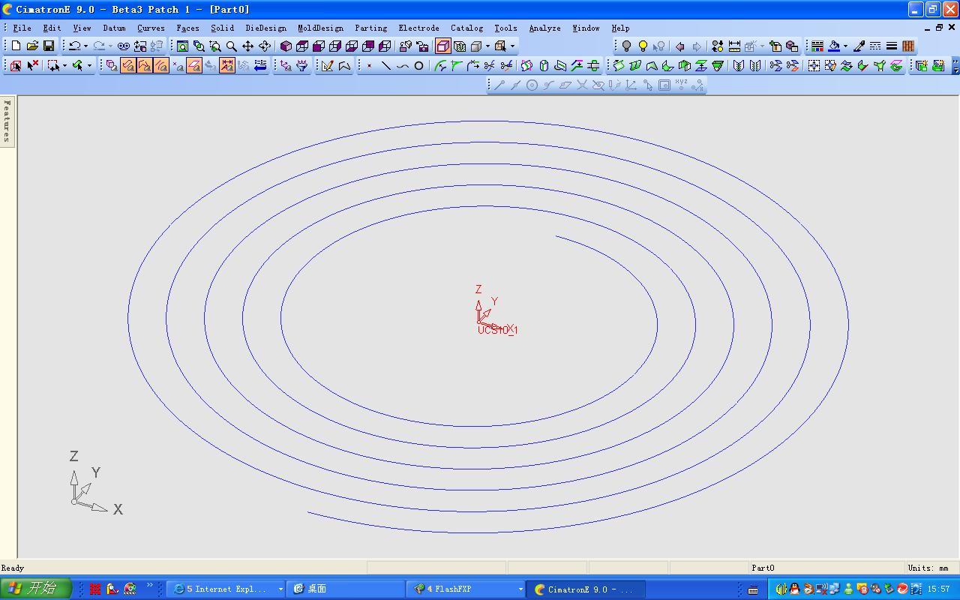Expand the green pick tool dropdown arrow

(x=89, y=66)
